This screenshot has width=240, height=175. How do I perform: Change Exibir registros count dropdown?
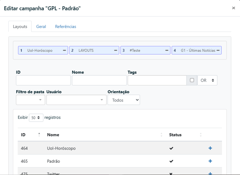coord(36,118)
